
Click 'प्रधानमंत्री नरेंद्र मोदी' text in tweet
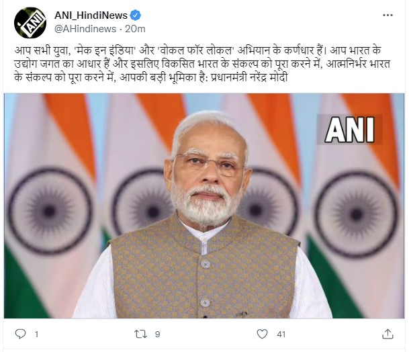(249, 78)
